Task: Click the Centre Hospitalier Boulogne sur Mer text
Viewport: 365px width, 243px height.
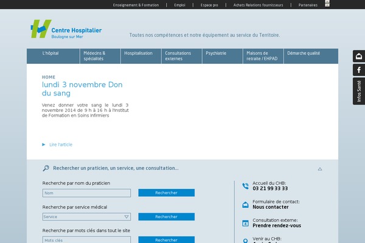Action: [x=77, y=33]
